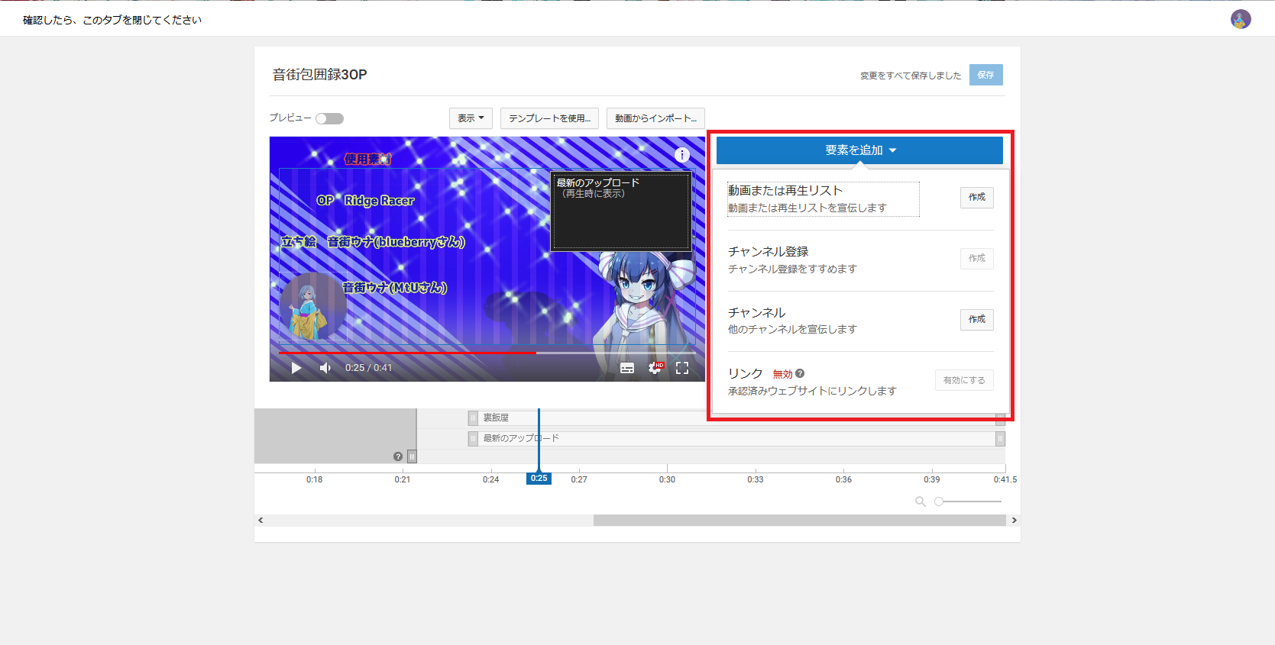The width and height of the screenshot is (1275, 645).
Task: Enter fullscreen mode in the video player
Action: (x=682, y=368)
